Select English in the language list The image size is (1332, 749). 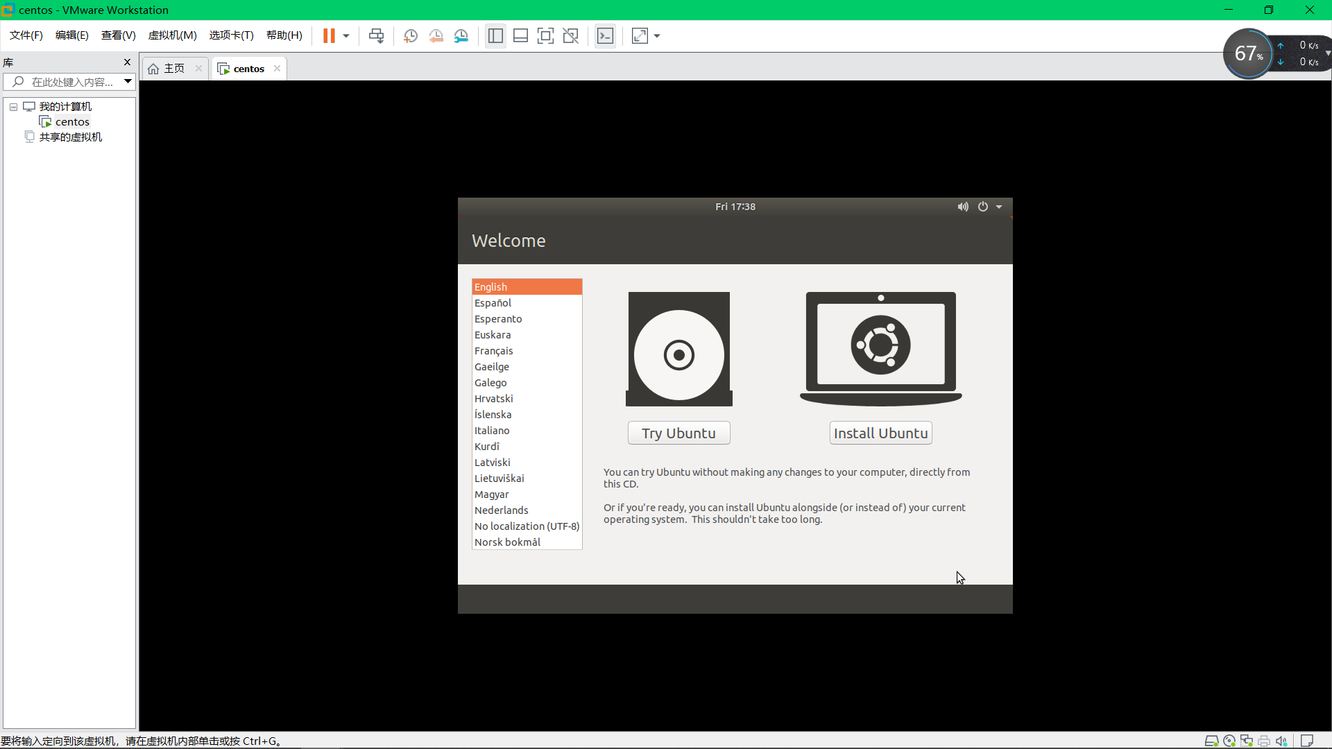tap(527, 287)
